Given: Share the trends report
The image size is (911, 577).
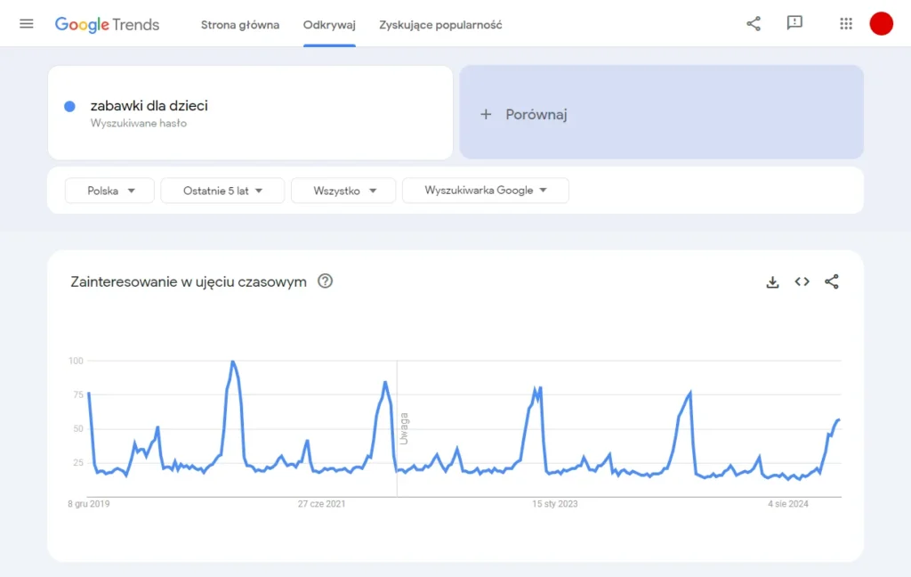Looking at the screenshot, I should pyautogui.click(x=754, y=24).
